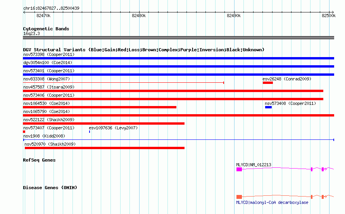345x214 pixels.
Task: Click the end tick of nsv833308 line
Action: 224,83
